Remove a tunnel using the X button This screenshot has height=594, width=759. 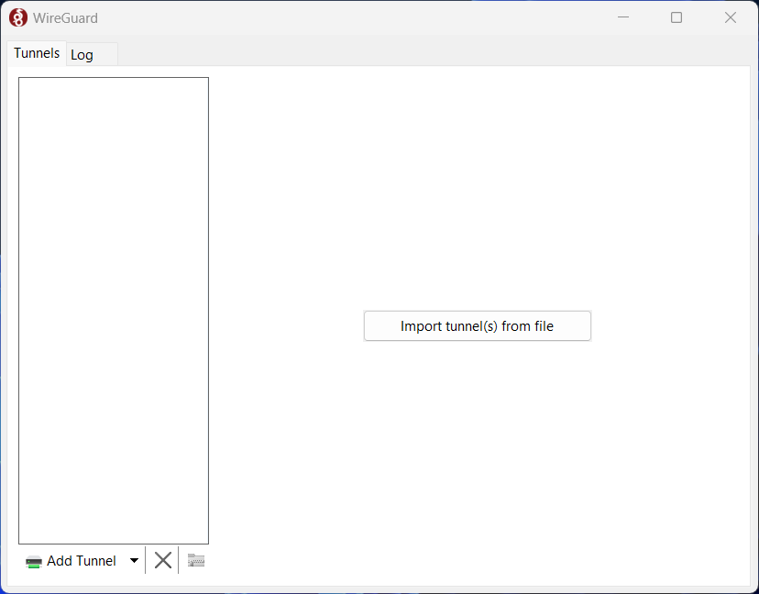[163, 560]
